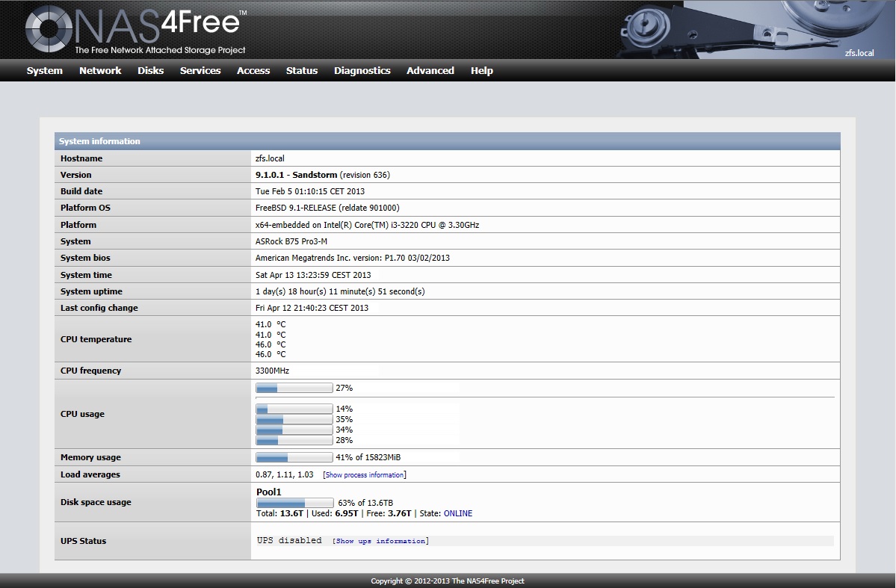Click the Show process information link
This screenshot has width=896, height=588.
pos(365,475)
